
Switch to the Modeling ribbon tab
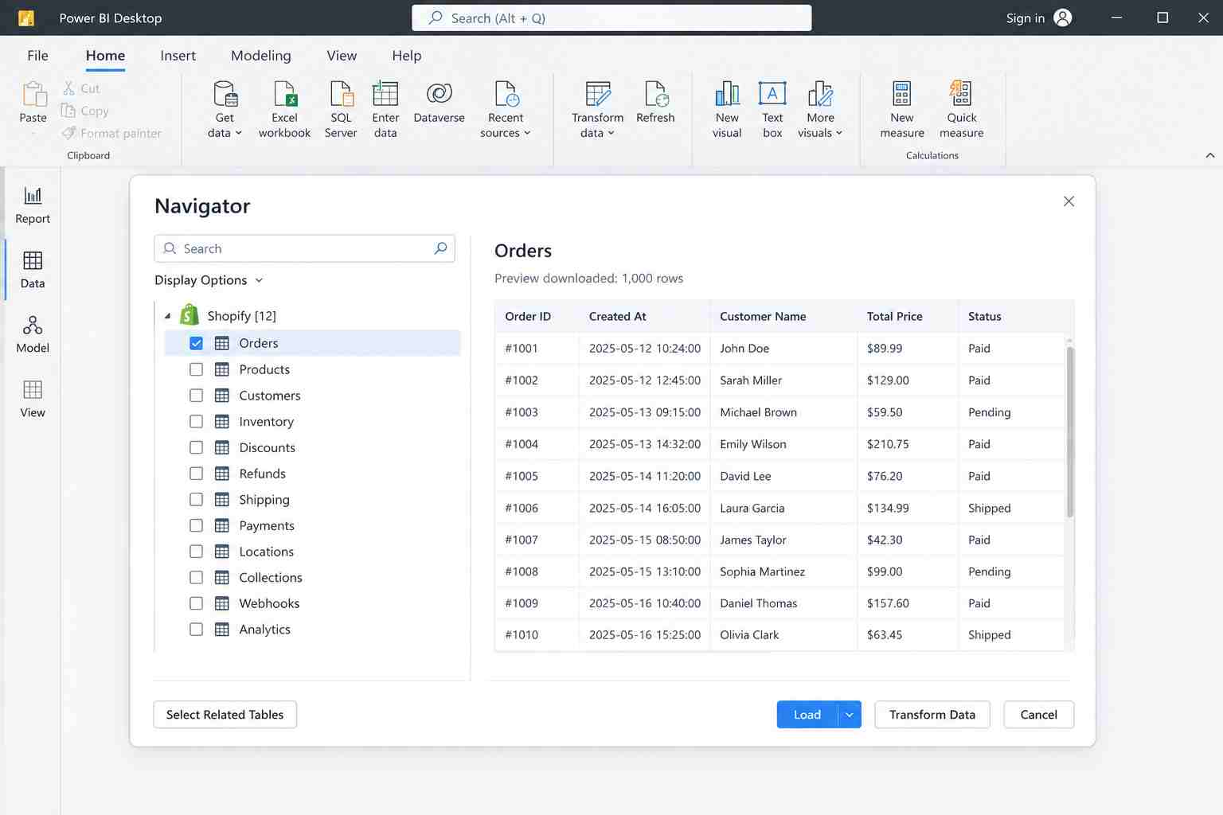(261, 56)
